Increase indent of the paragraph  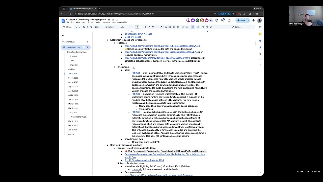pos(207,27)
